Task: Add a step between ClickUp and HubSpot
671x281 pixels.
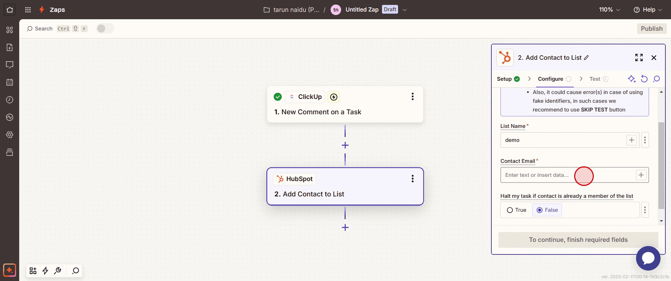Action: click(345, 145)
